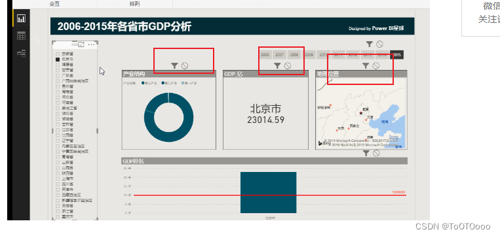500x236 pixels.
Task: Check the 西藏自治区 checkbox
Action: pos(58,195)
